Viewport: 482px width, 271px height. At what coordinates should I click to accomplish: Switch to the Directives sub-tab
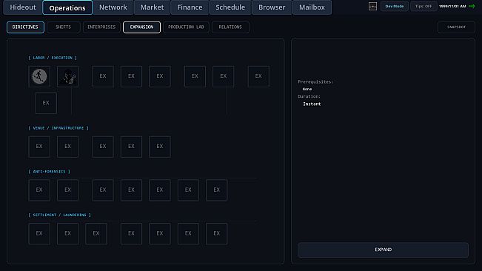(x=25, y=27)
